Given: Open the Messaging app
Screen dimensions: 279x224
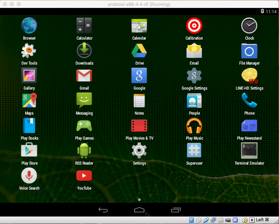Looking at the screenshot, I should 84,100.
